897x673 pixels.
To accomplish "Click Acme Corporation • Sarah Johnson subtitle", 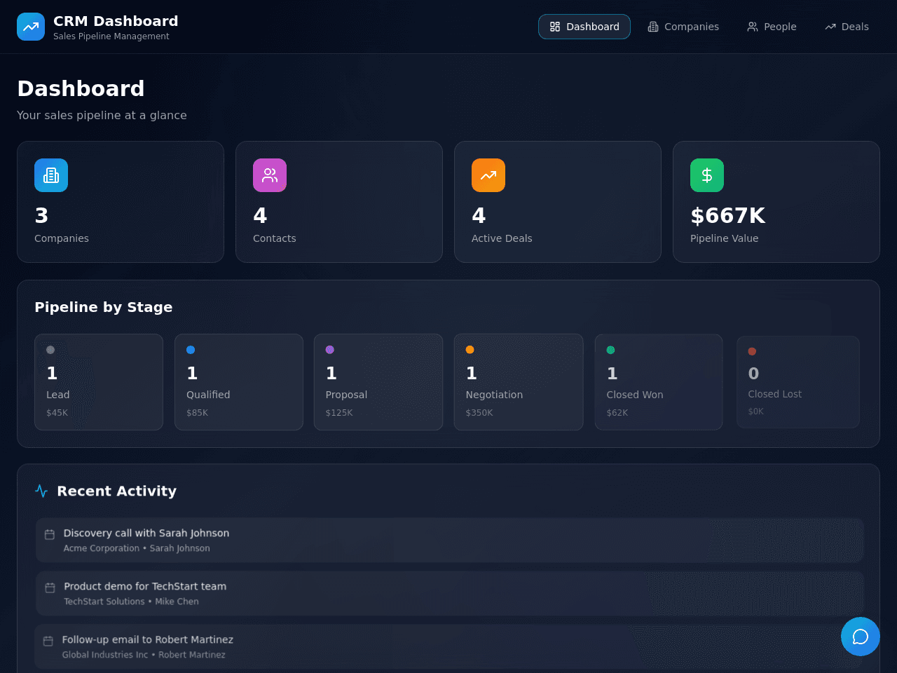I will (x=137, y=548).
